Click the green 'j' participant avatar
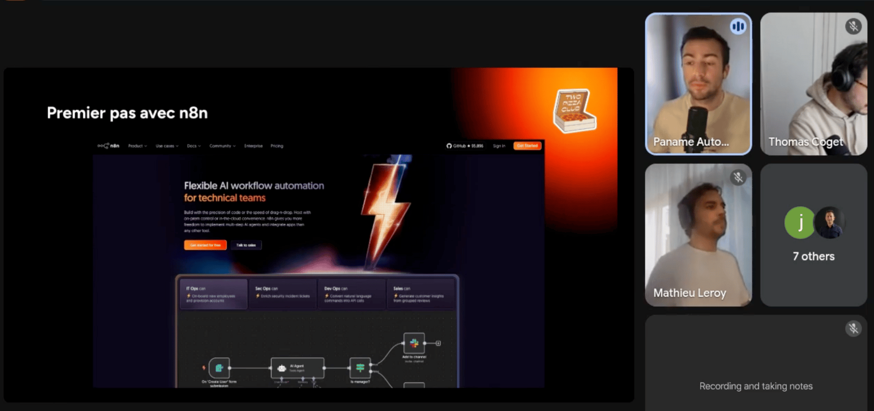Screen dimensions: 874x411 [x=800, y=223]
